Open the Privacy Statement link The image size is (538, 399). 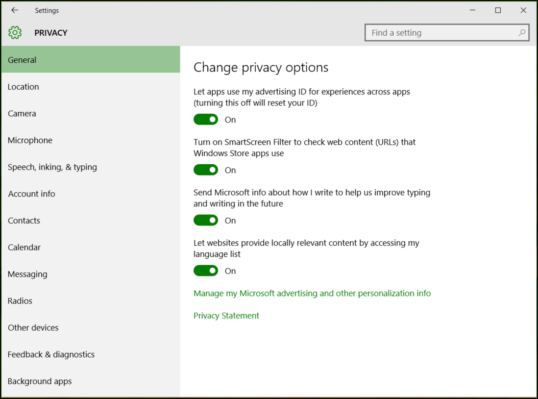226,315
